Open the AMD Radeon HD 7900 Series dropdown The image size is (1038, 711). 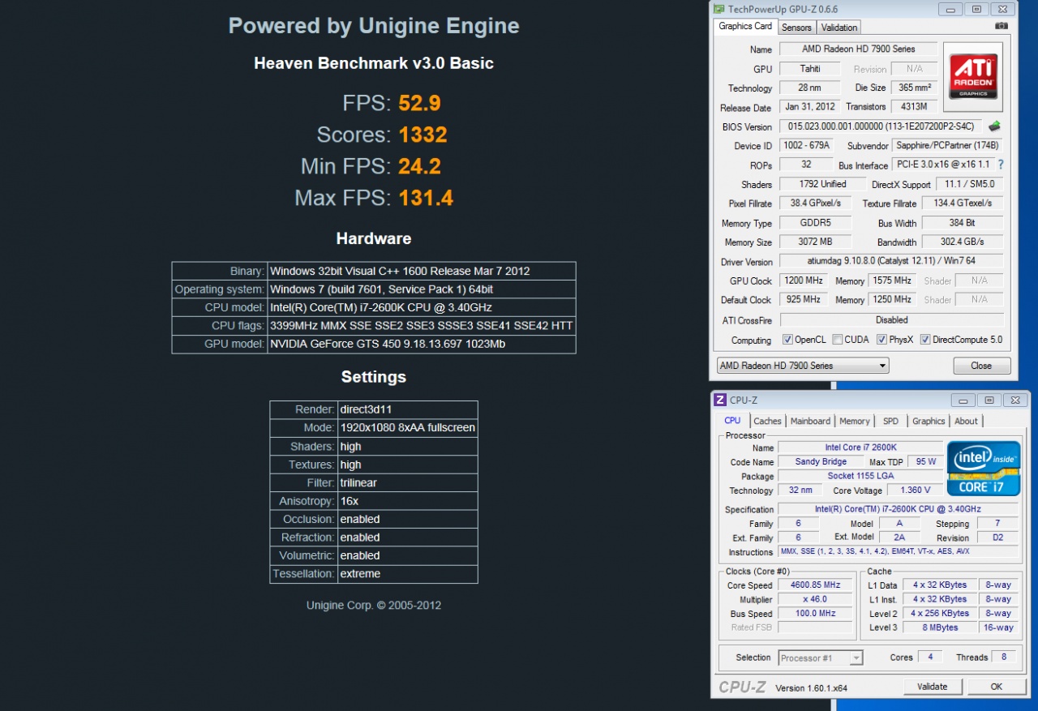click(x=802, y=366)
